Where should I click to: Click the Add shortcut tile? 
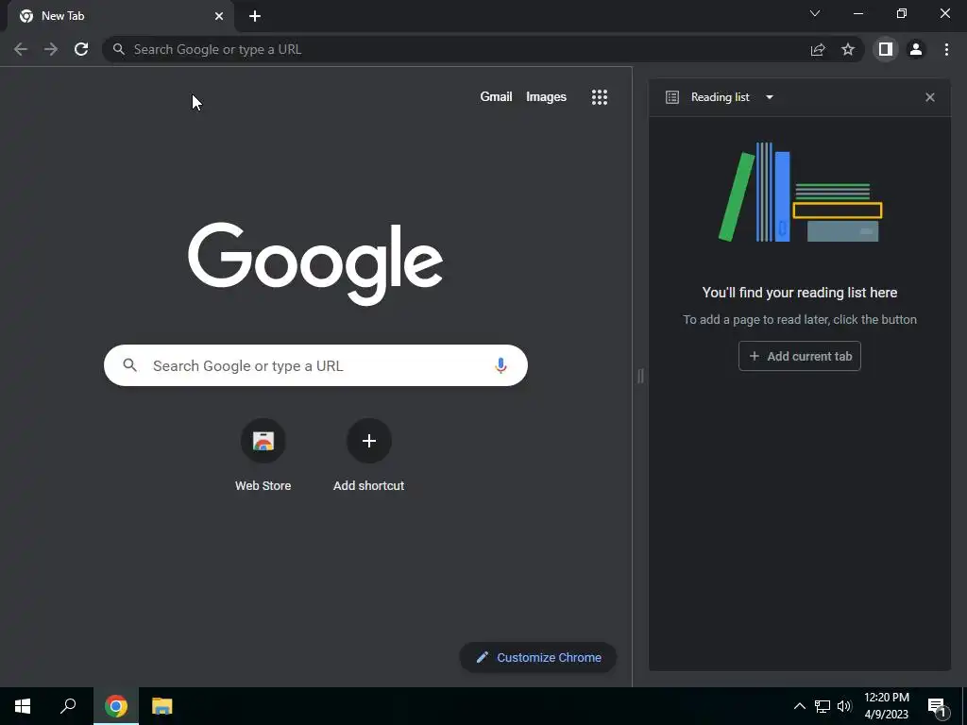369,456
